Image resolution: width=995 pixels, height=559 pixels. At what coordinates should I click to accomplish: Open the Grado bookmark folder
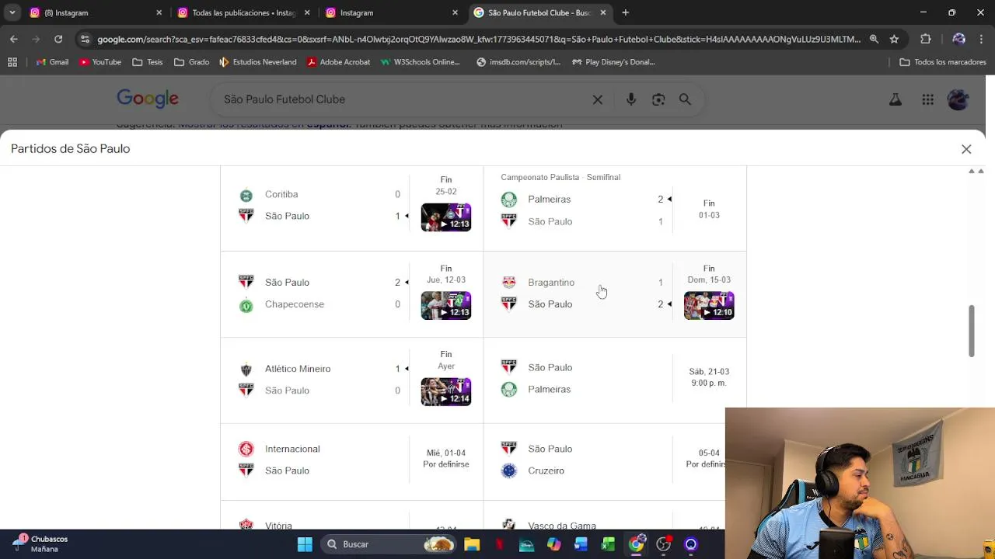pos(192,62)
